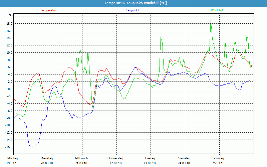Click the 6,0 y-axis value
The height and width of the screenshot is (167, 267).
pos(10,67)
